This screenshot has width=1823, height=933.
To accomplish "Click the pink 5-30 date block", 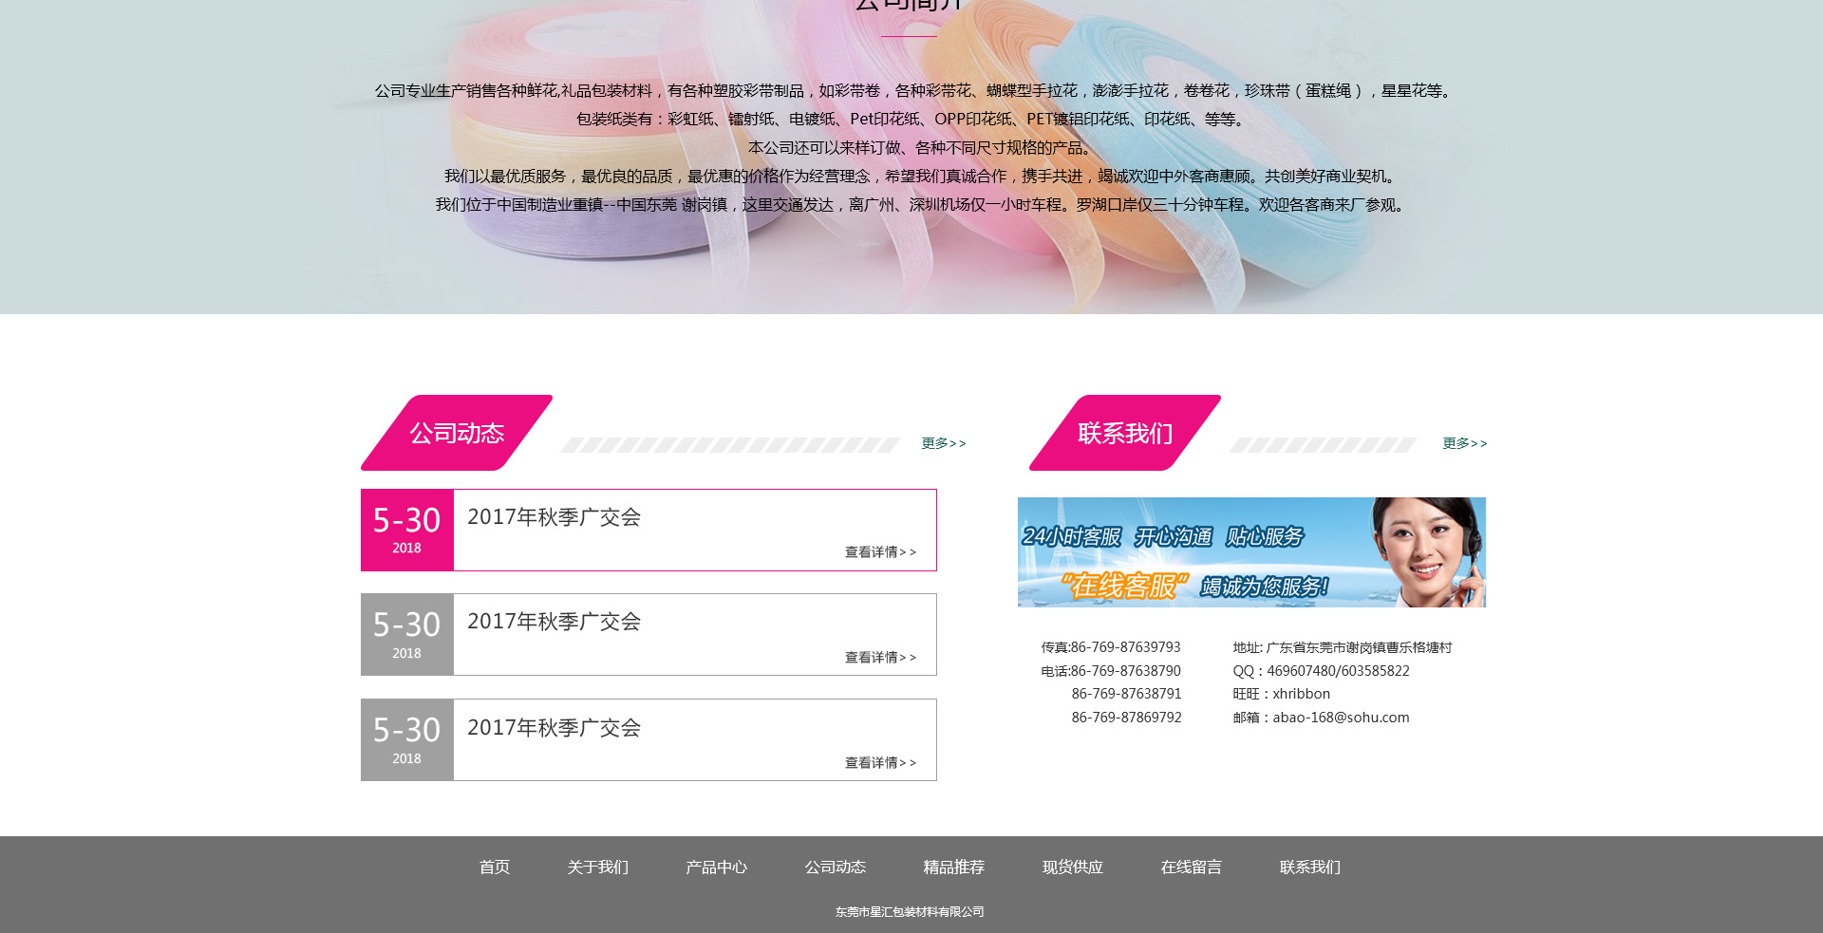I will [x=407, y=530].
